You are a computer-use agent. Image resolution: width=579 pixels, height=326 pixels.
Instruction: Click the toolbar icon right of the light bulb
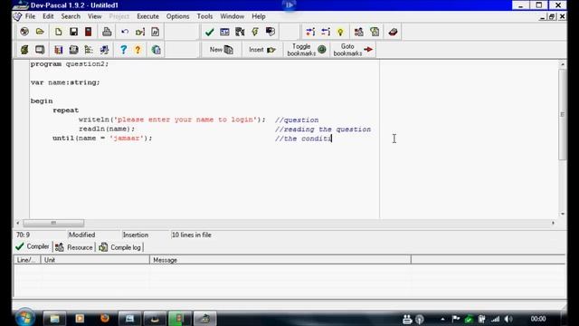(x=358, y=32)
